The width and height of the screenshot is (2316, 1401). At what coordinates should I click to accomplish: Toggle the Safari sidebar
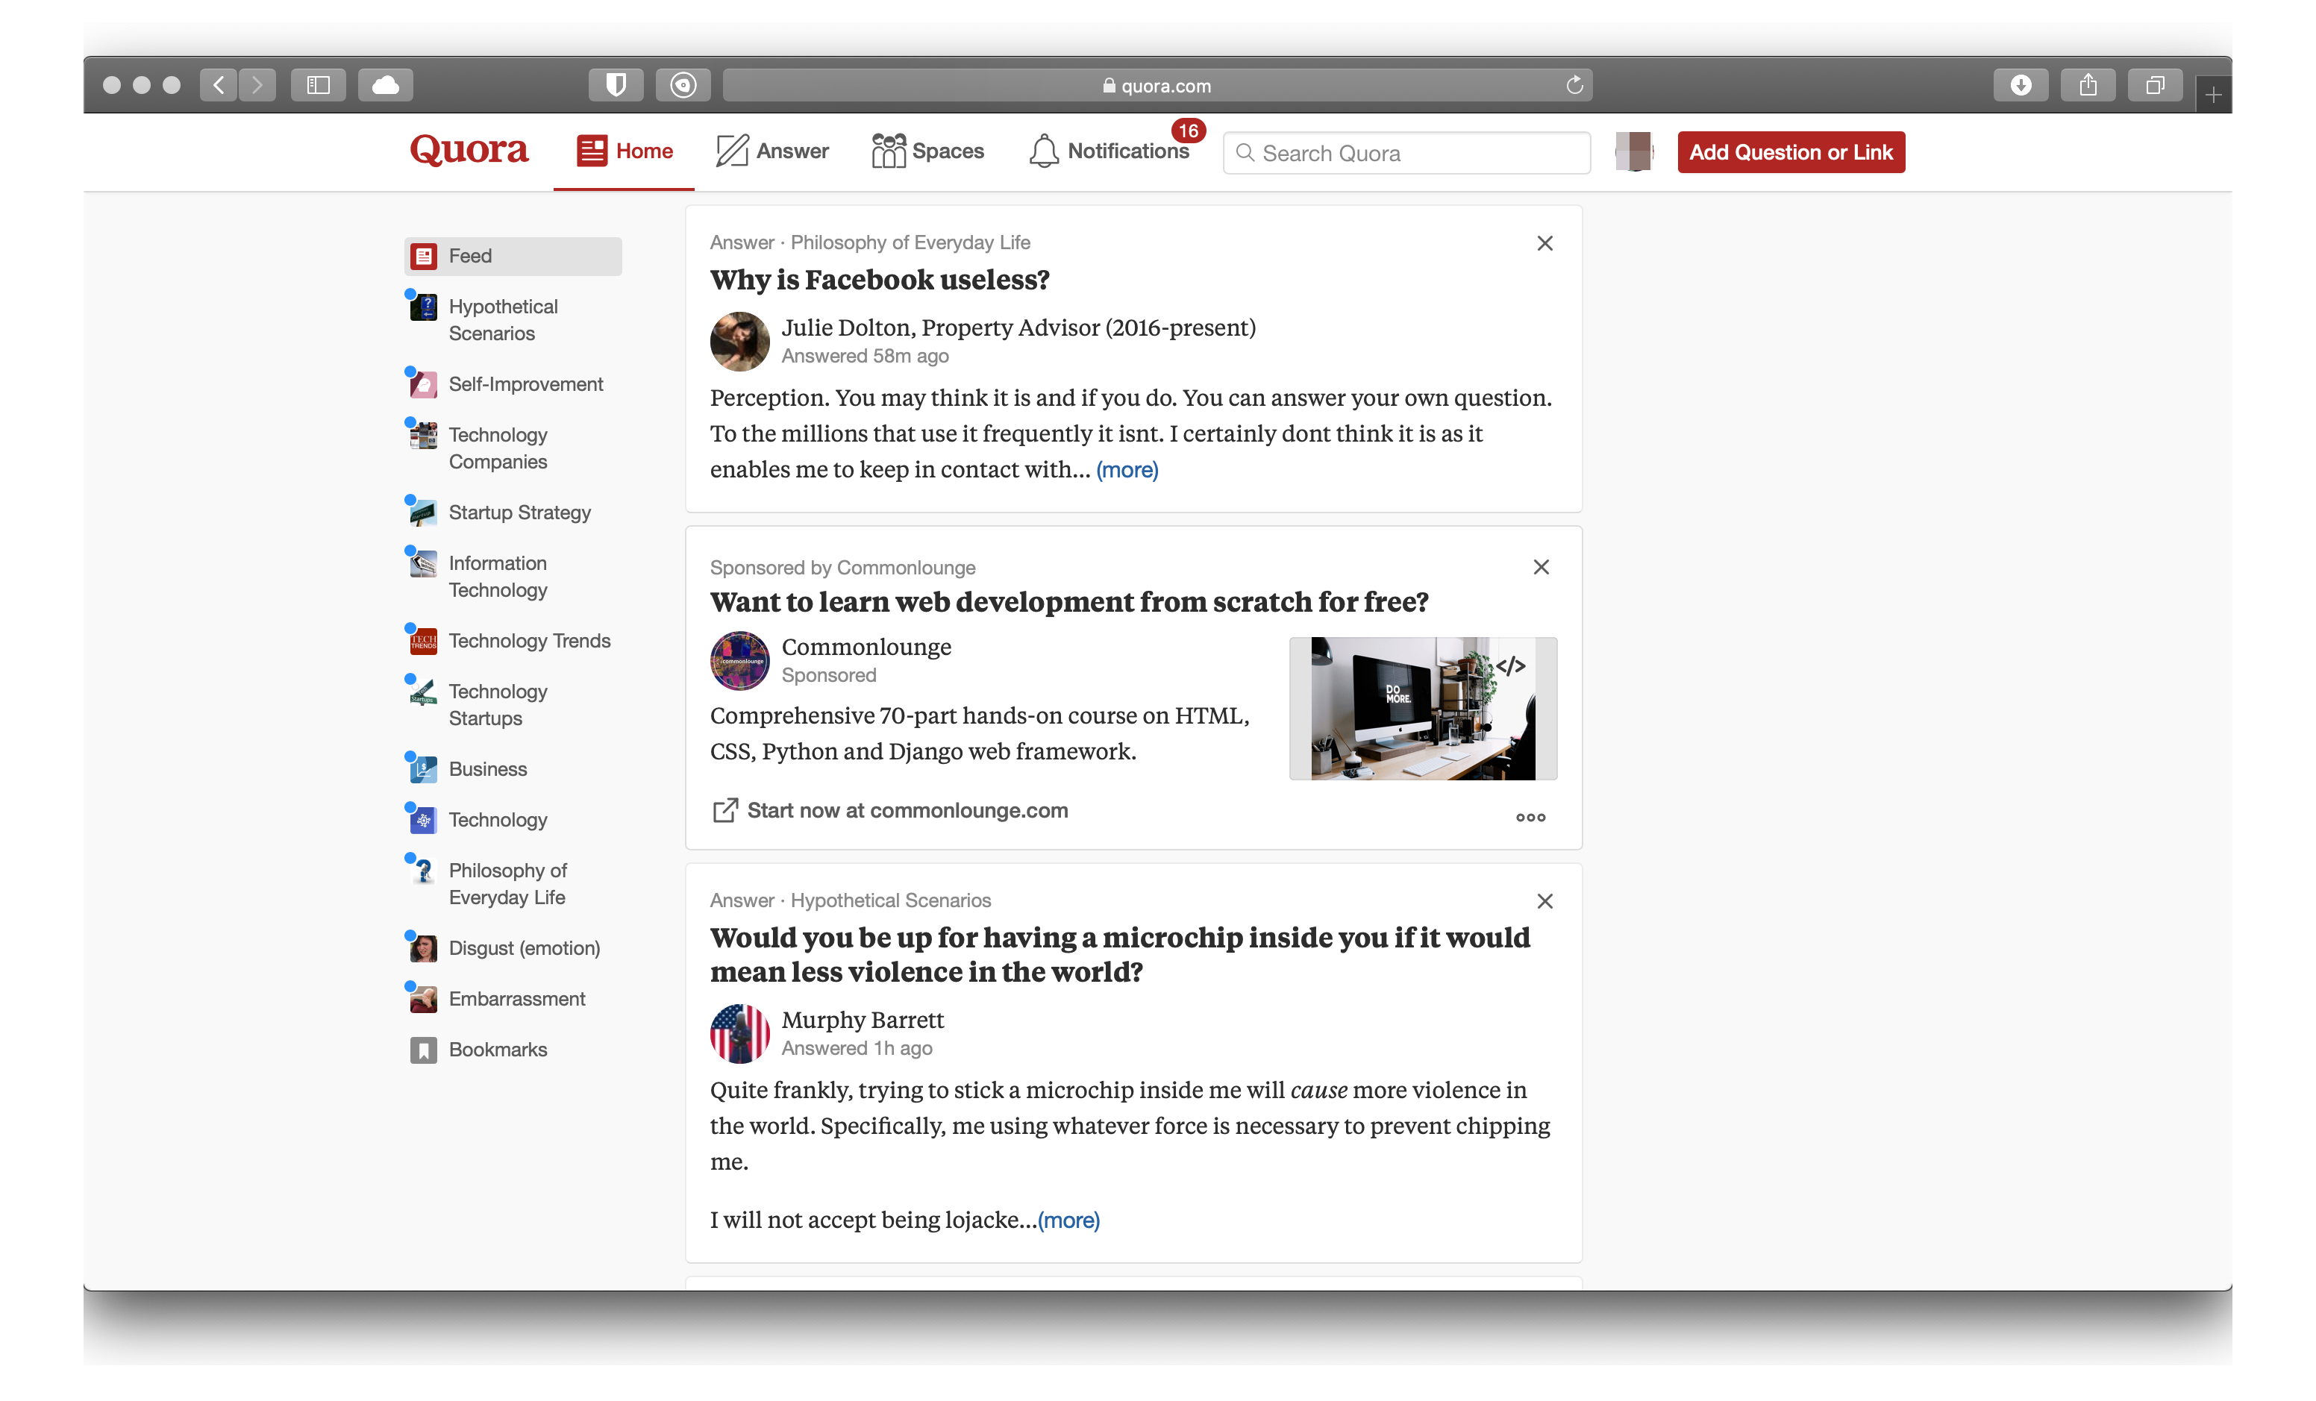(319, 86)
